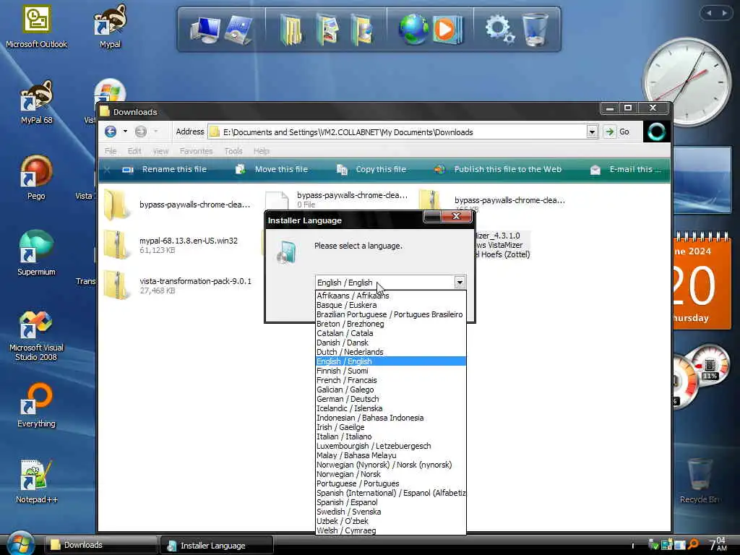740x555 pixels.
Task: Open the documents folder icon in the dock
Action: pyautogui.click(x=291, y=29)
